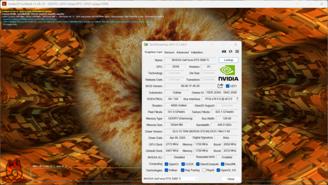Click the Pixel Fillrate value 141.0 GPixel/s

pyautogui.click(x=176, y=112)
